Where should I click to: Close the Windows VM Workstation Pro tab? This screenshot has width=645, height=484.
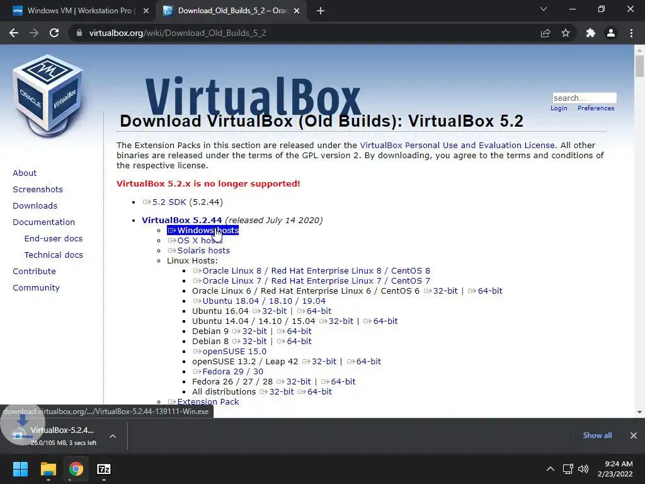146,11
